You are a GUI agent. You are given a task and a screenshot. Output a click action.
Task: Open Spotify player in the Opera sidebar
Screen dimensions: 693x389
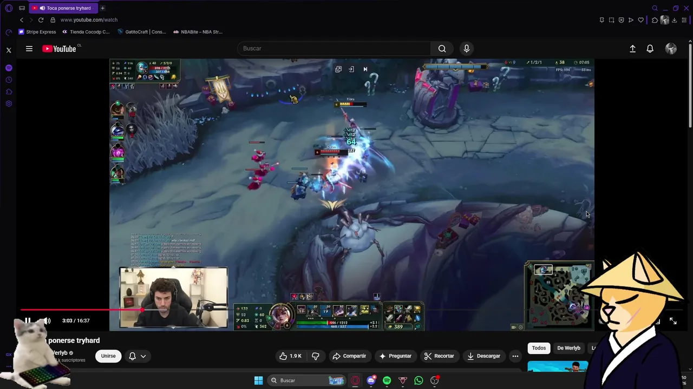click(x=9, y=68)
